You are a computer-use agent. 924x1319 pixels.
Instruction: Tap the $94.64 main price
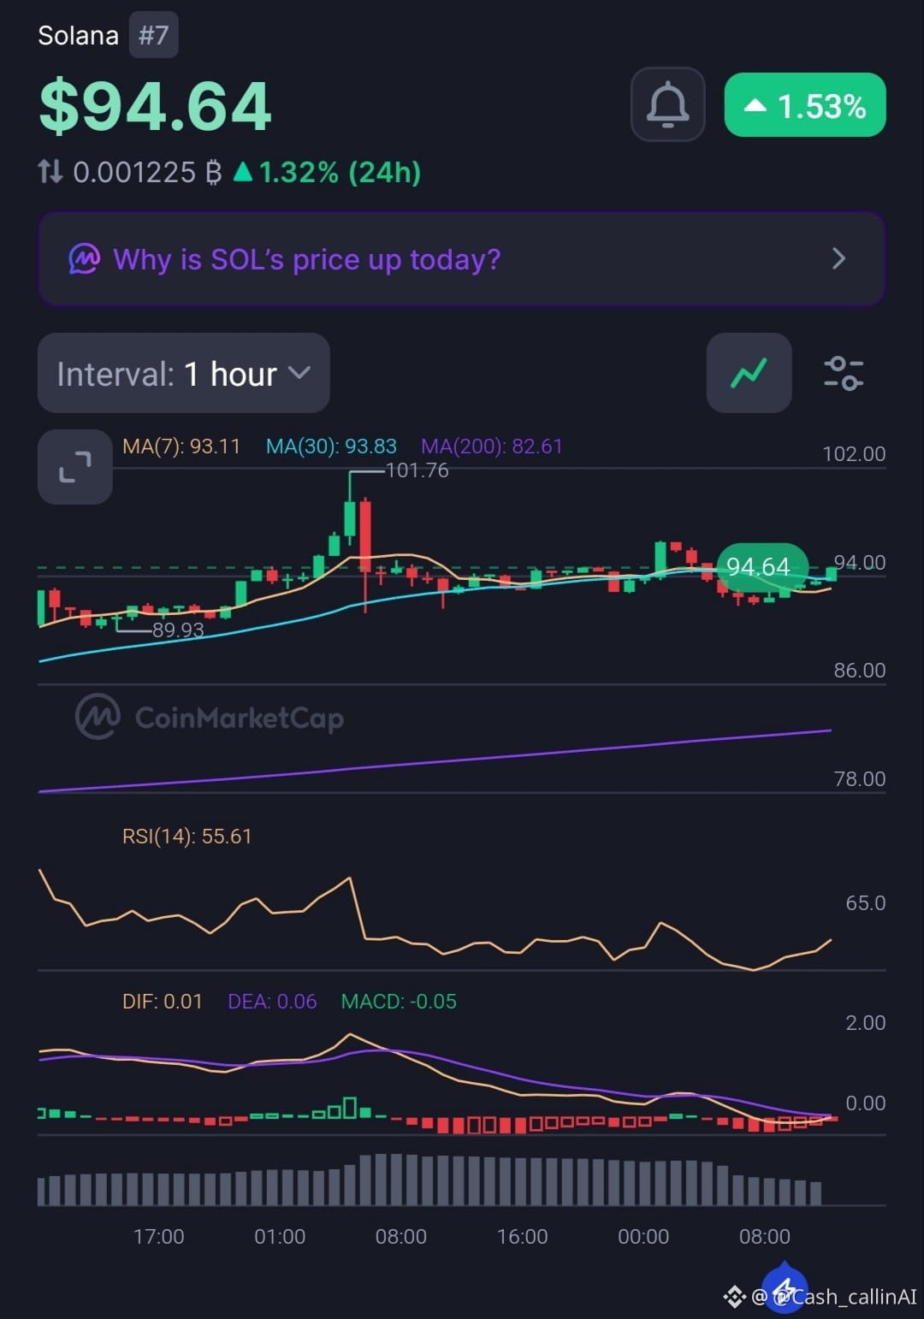tap(155, 107)
